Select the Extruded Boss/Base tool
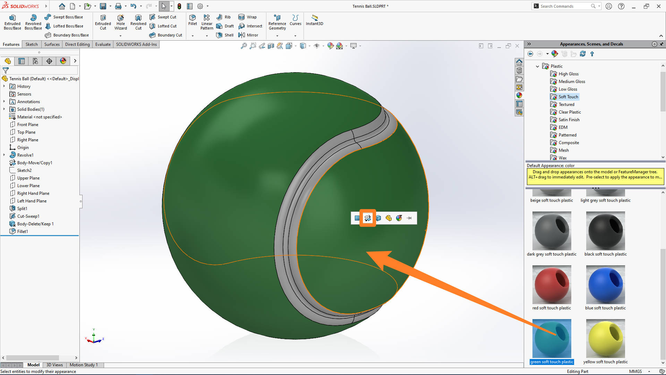666x375 pixels. click(x=12, y=22)
